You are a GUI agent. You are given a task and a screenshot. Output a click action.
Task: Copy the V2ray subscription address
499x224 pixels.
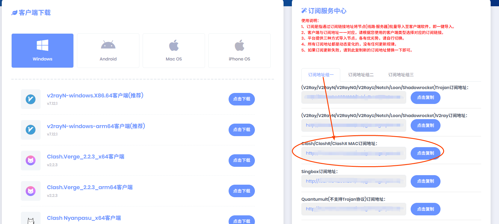(x=426, y=125)
